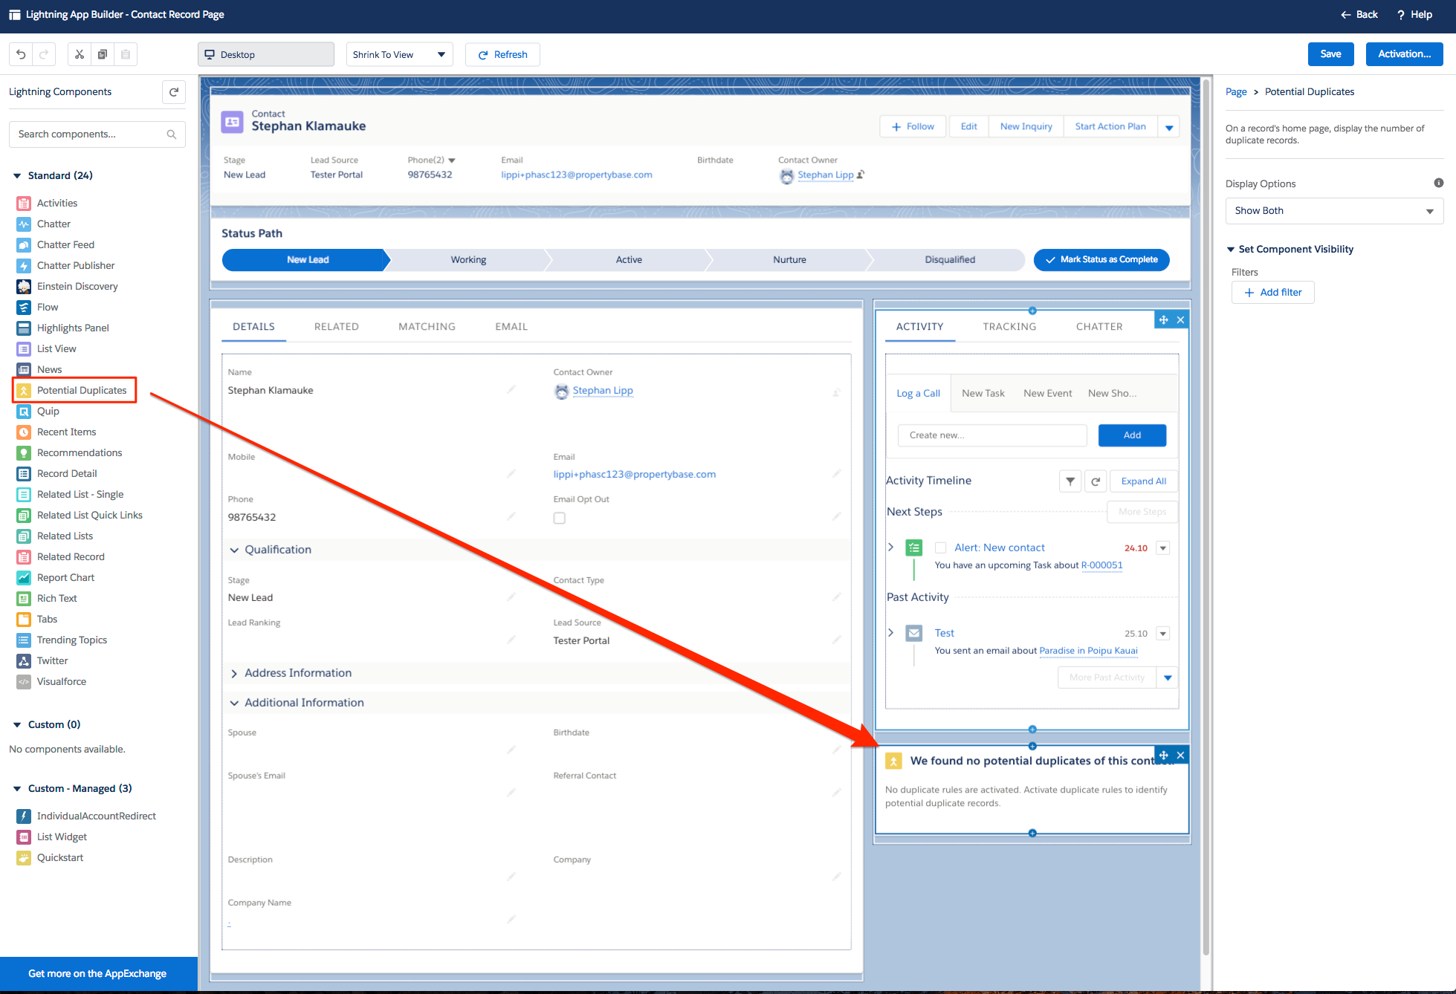Open the Shrink To View dropdown
Viewport: 1456px width, 994px height.
[399, 54]
